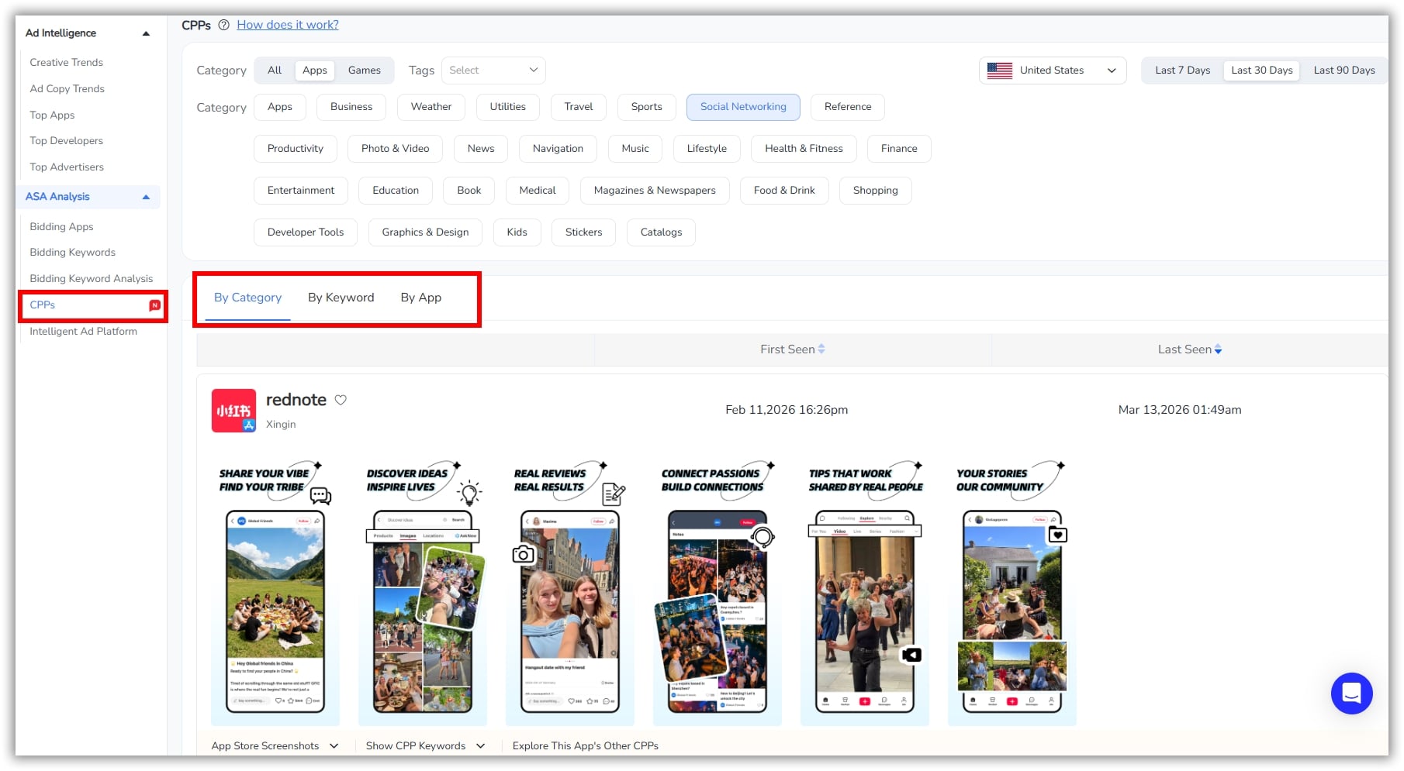Open the chat support bubble
The width and height of the screenshot is (1404, 771).
point(1351,693)
